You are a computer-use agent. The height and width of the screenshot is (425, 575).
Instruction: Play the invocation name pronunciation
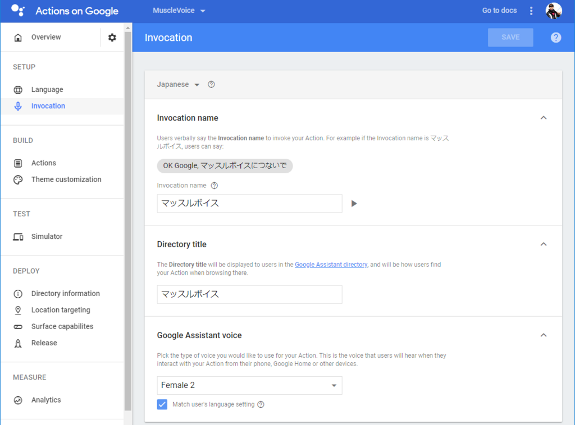(354, 204)
